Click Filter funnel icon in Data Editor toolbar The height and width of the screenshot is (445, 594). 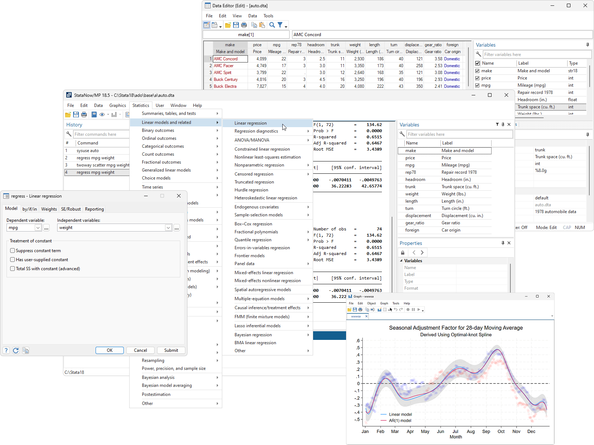pyautogui.click(x=280, y=25)
